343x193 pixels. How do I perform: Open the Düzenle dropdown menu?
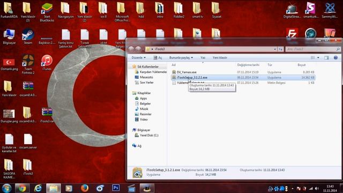click(138, 57)
